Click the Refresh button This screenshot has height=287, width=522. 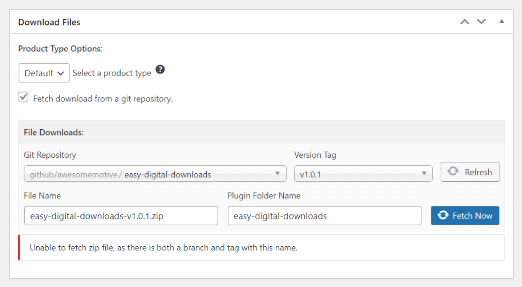tap(470, 172)
